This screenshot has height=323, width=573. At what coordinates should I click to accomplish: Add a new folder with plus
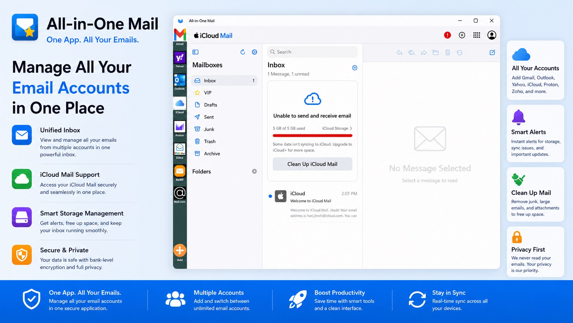(x=254, y=171)
